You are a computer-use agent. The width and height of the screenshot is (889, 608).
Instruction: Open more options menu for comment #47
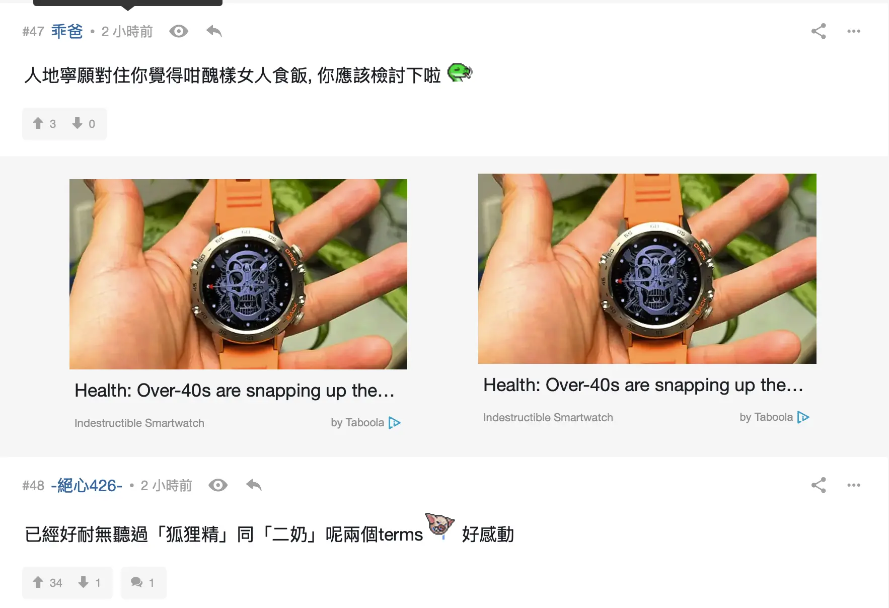click(x=854, y=31)
